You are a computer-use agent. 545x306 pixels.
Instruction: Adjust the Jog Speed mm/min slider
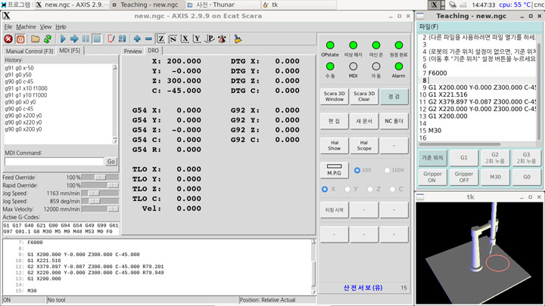click(100, 193)
